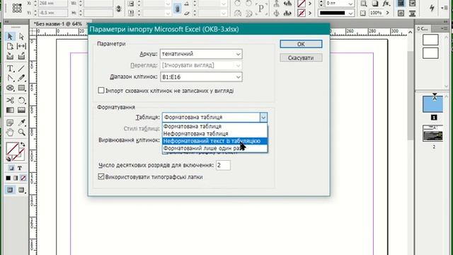This screenshot has width=453, height=255.
Task: Choose Форматована таблиця option
Action: (x=214, y=126)
